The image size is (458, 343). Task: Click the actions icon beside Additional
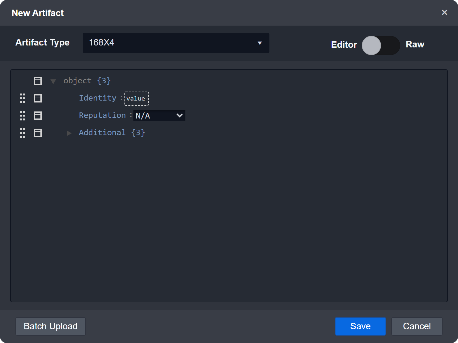coord(38,133)
